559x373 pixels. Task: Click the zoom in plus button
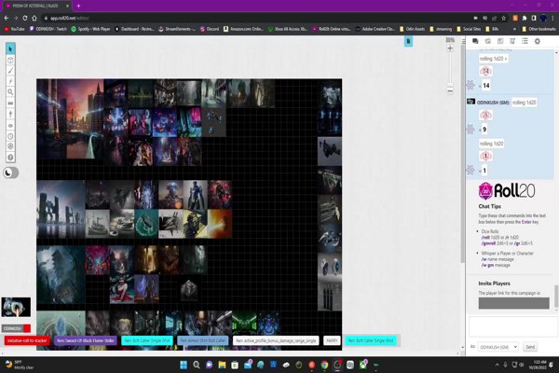click(x=450, y=48)
